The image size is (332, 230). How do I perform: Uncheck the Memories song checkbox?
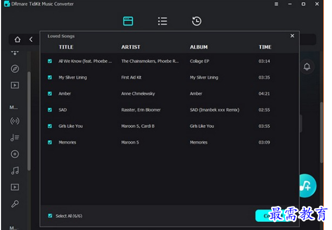pyautogui.click(x=50, y=143)
